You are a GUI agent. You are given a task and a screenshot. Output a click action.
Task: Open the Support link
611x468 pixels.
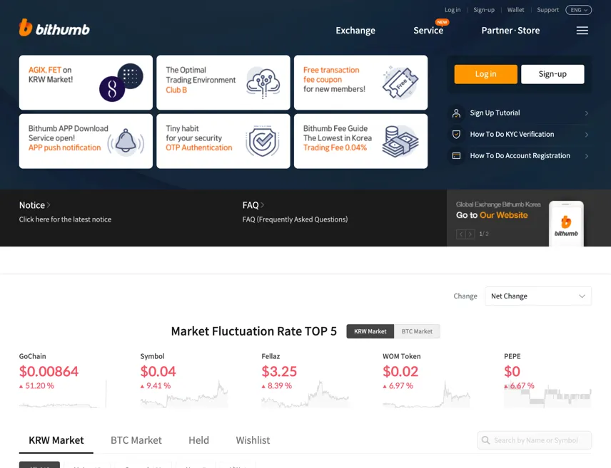547,10
